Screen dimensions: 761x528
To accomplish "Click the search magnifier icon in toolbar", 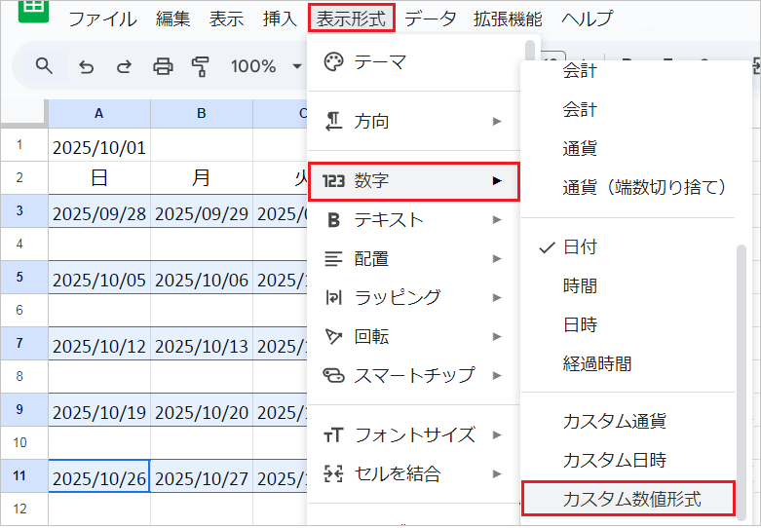I will tap(44, 66).
